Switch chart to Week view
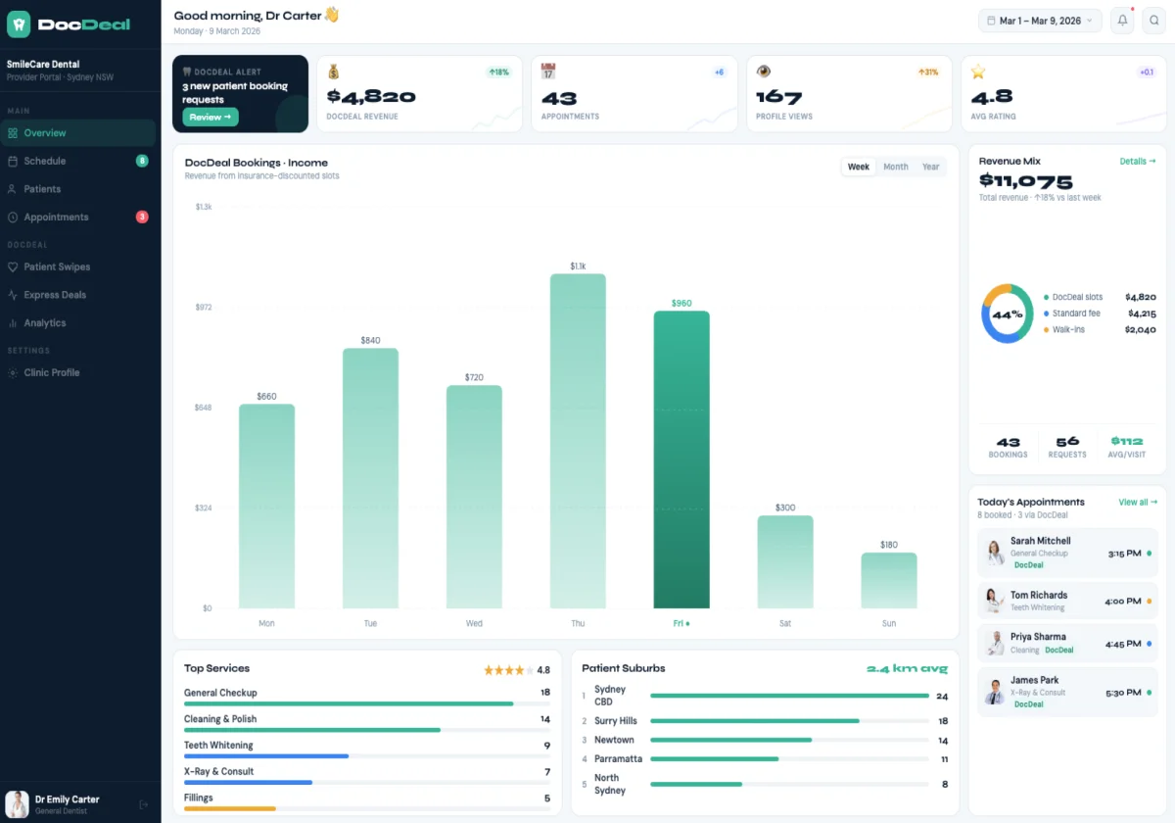Image resolution: width=1175 pixels, height=823 pixels. coord(858,167)
